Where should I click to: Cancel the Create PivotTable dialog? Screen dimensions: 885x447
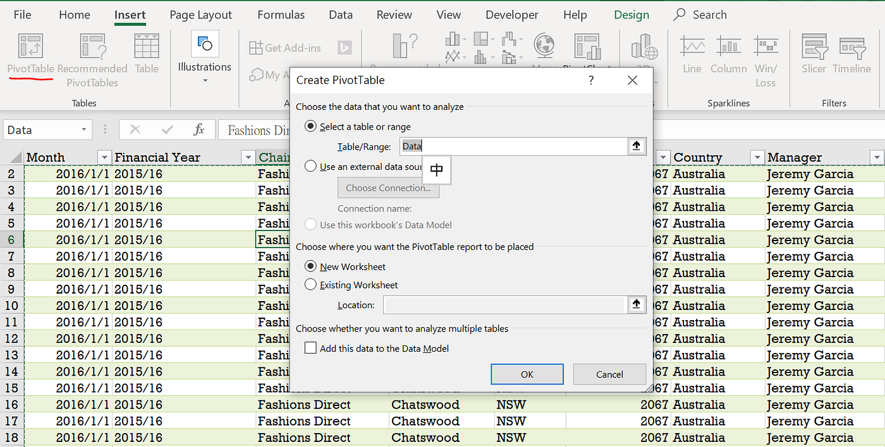coord(609,374)
